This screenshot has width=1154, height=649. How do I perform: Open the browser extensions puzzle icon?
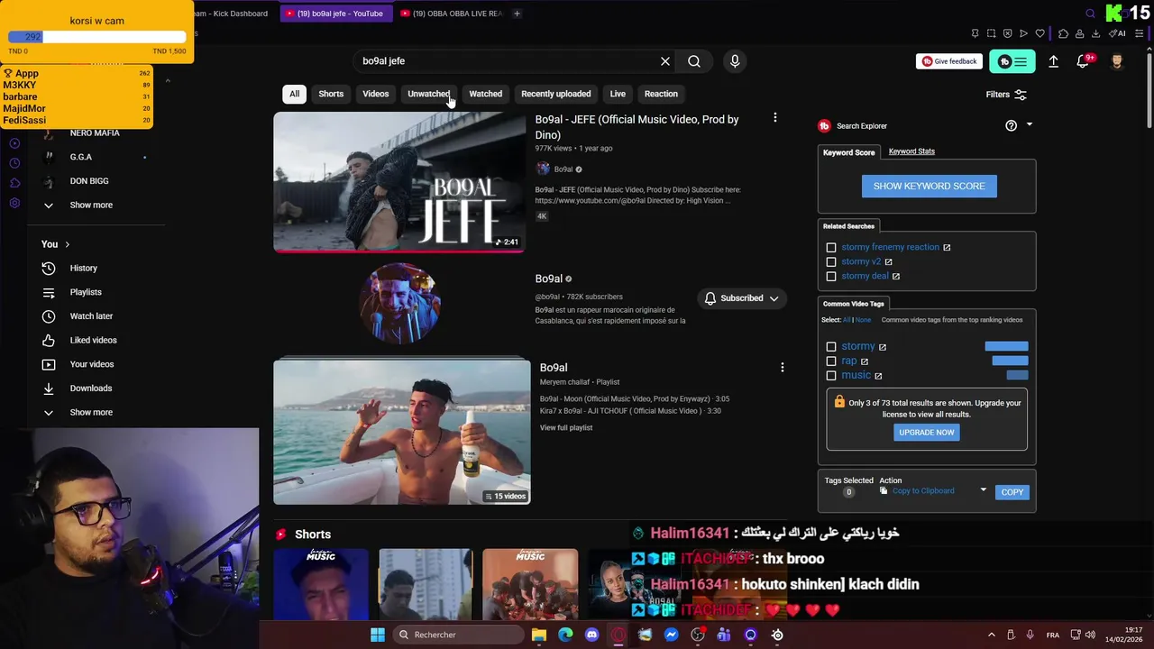point(1064,33)
